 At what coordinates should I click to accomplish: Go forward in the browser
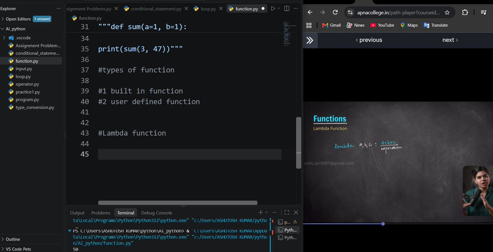pyautogui.click(x=323, y=12)
